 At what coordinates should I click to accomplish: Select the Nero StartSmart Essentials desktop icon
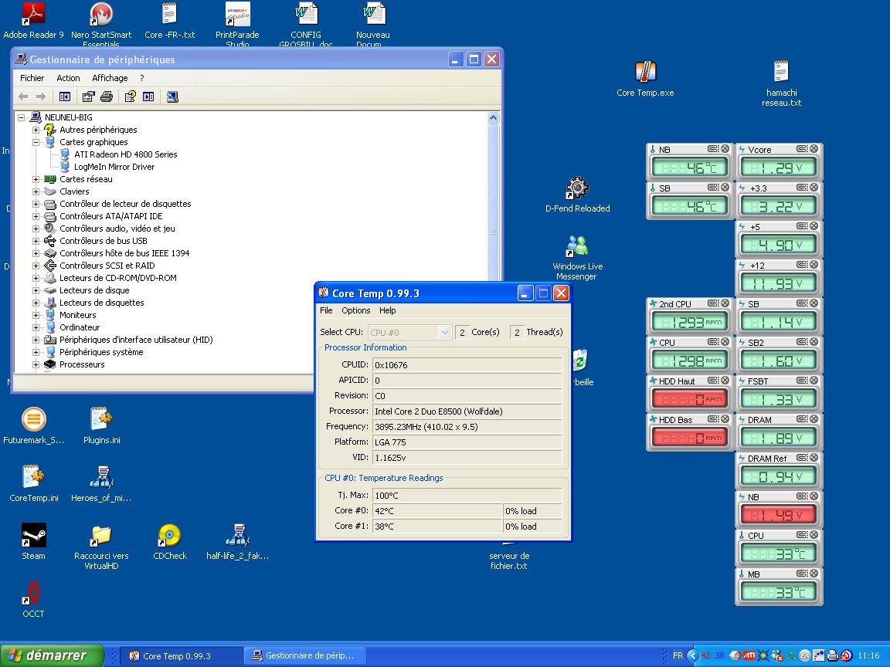(101, 24)
